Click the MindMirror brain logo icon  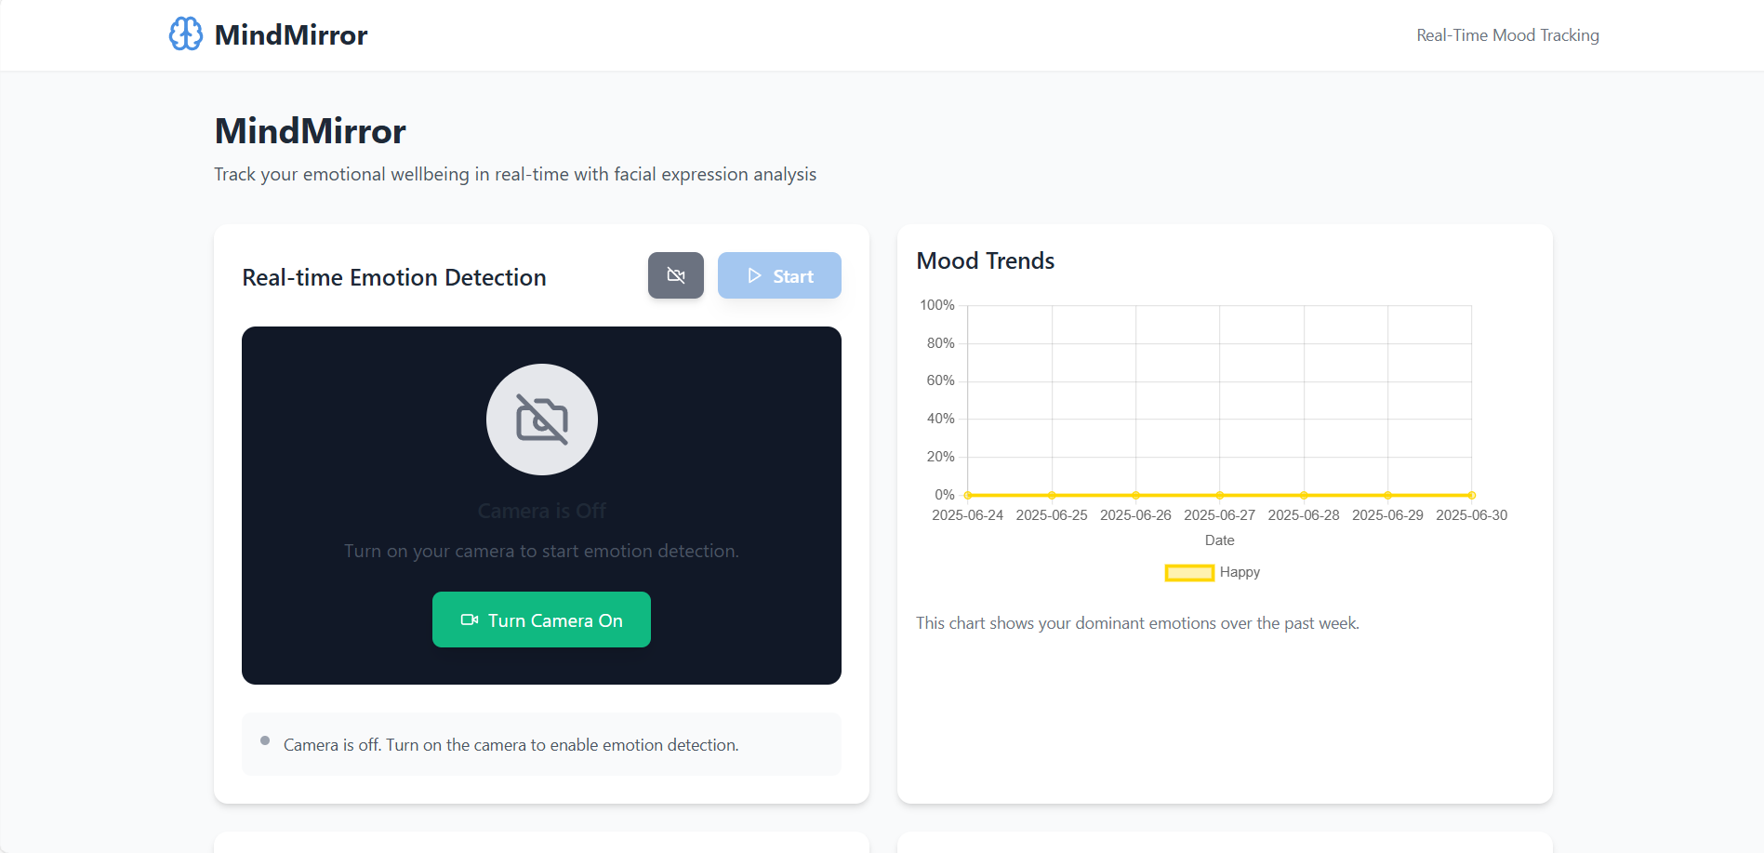[185, 33]
